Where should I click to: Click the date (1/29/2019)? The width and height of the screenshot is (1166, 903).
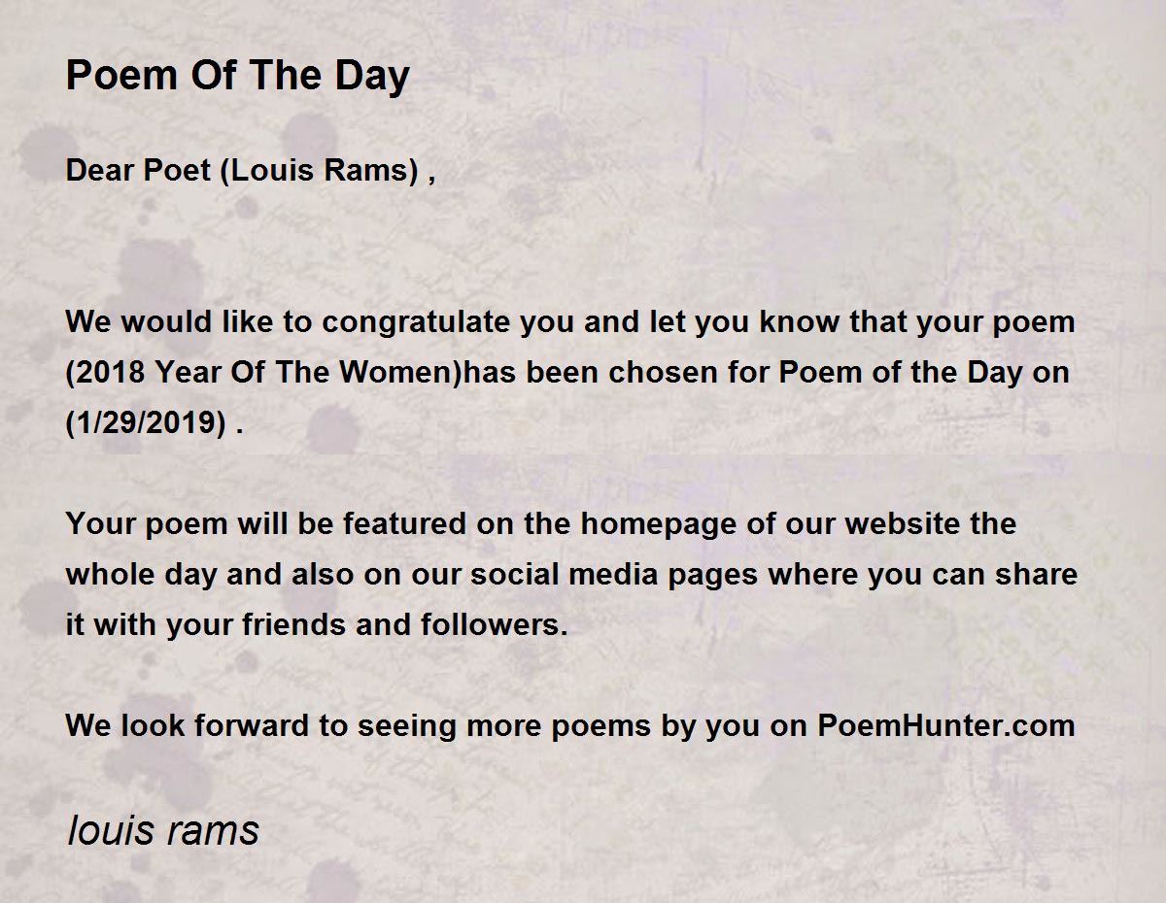(x=147, y=423)
